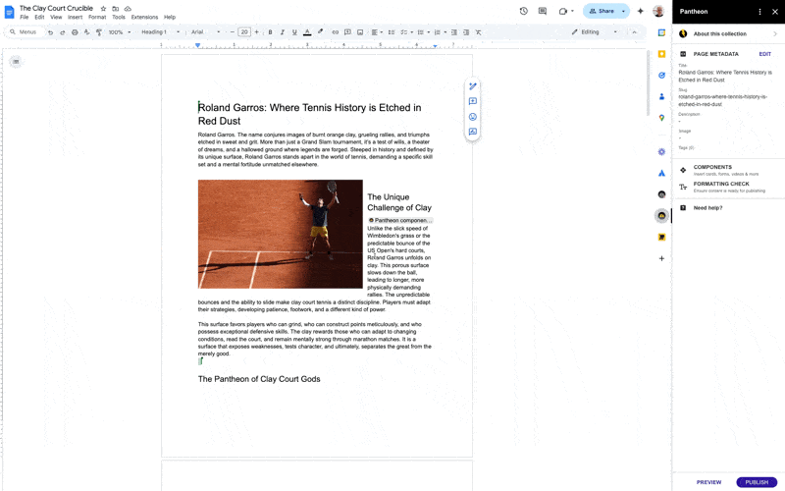Insert link from the toolbar

[335, 32]
